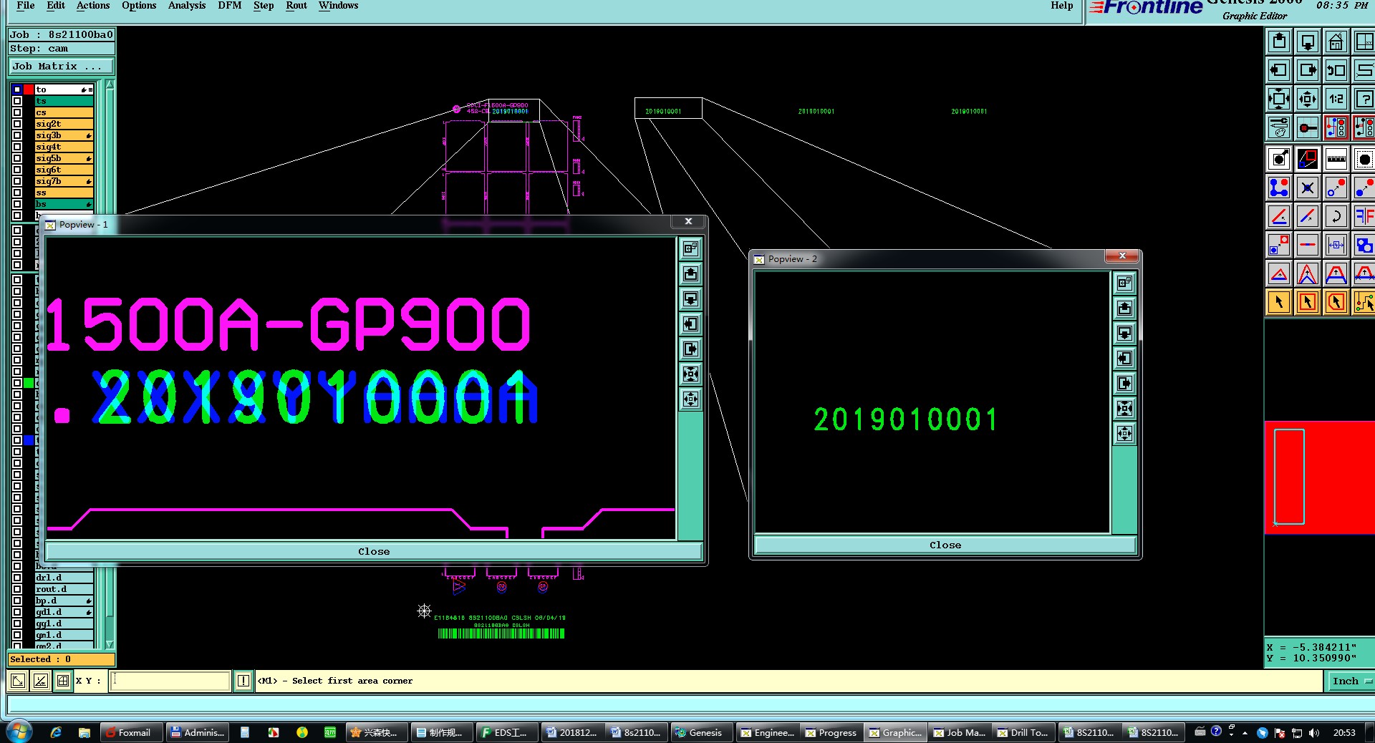Open the Options menu

[x=139, y=6]
